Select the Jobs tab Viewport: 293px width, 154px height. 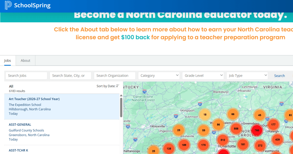pos(7,60)
